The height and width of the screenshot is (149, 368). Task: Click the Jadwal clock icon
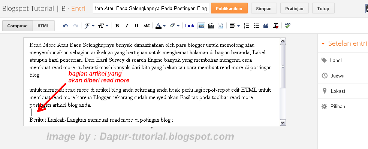[x=325, y=76]
